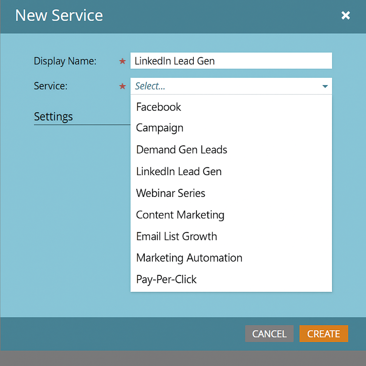Pick Email List Growth service

click(176, 236)
